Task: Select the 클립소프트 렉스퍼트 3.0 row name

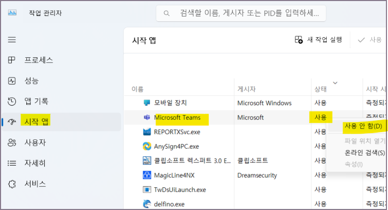Action: pos(192,160)
